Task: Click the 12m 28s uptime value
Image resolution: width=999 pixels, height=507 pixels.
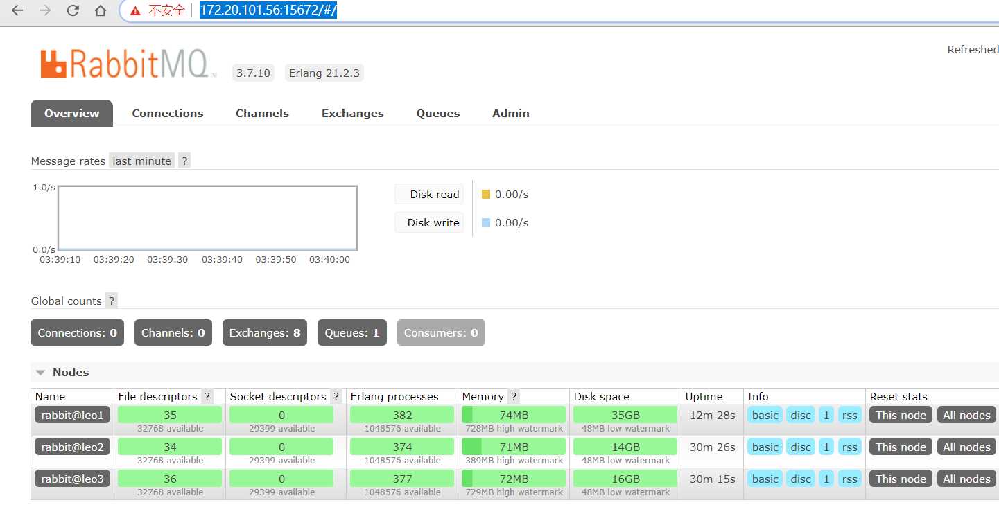Action: tap(713, 415)
